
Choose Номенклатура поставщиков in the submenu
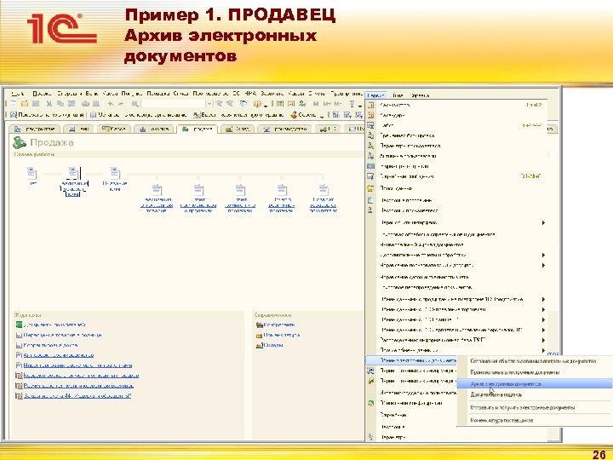501,421
